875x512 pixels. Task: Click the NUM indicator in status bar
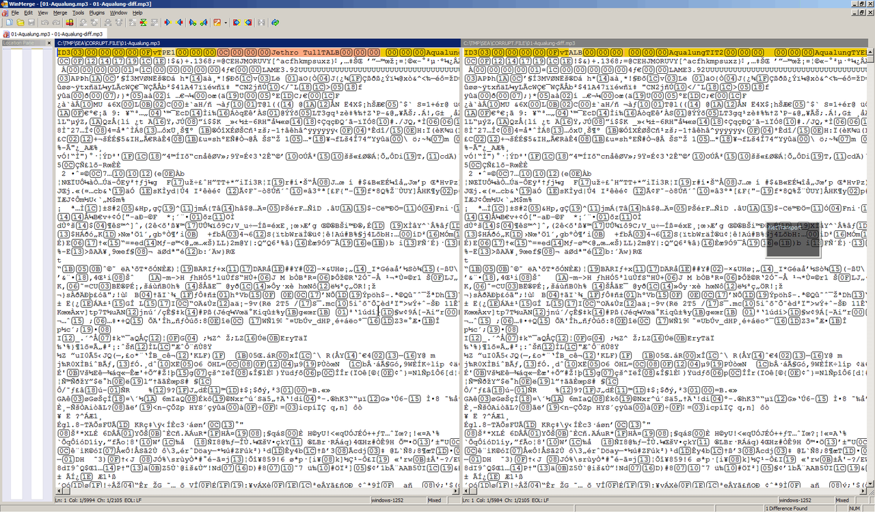854,509
